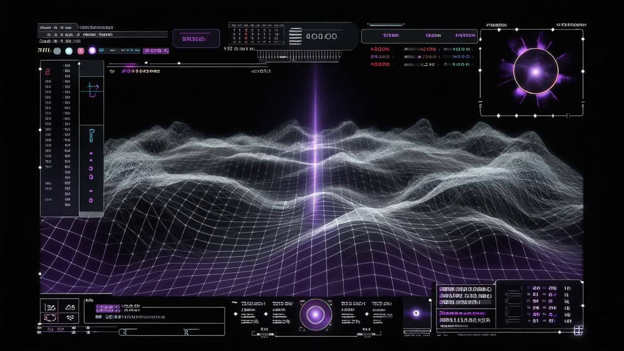
Task: Click the short gray bar above the tab panel
Action: tap(386, 24)
